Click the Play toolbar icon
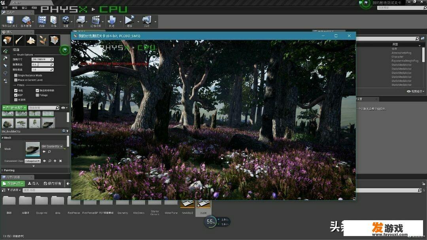 click(x=129, y=21)
